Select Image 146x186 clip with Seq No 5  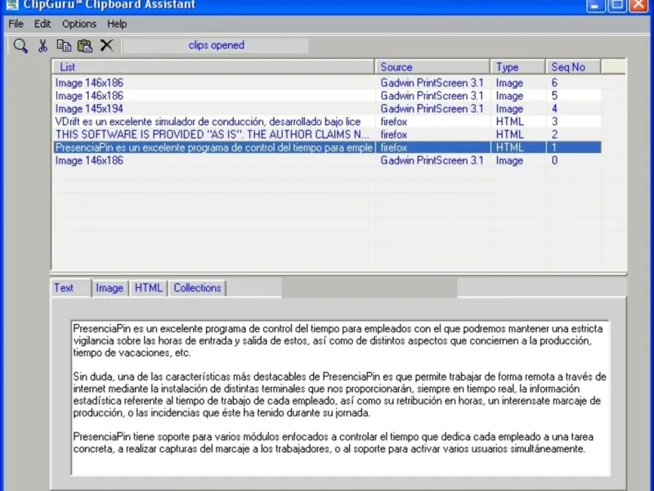pos(328,96)
